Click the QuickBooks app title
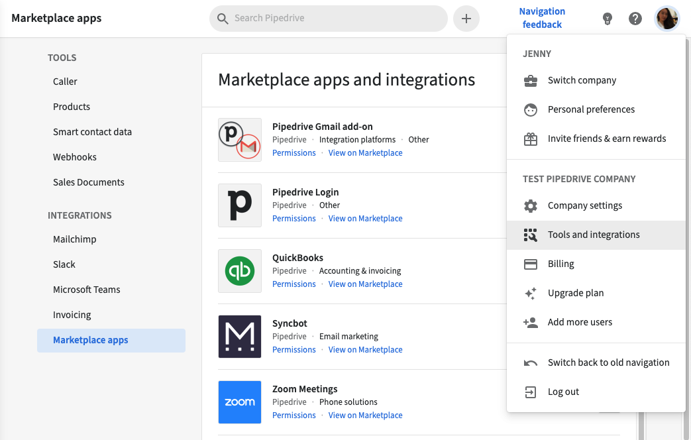The image size is (691, 440). [298, 258]
